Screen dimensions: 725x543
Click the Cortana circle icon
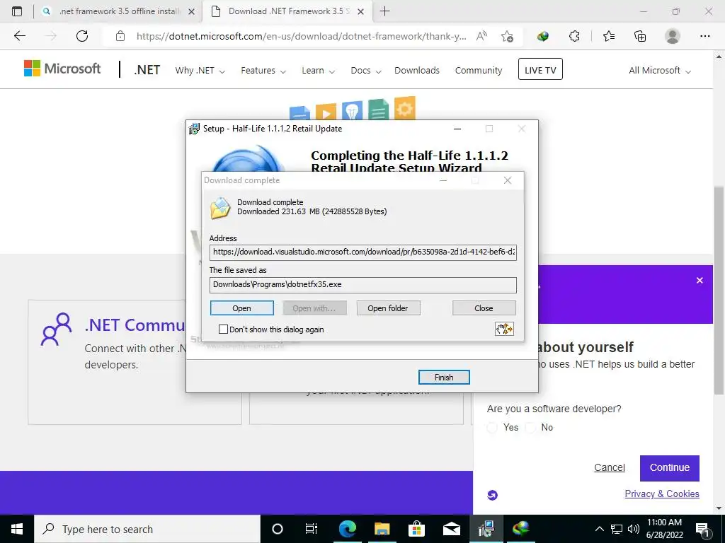(278, 529)
